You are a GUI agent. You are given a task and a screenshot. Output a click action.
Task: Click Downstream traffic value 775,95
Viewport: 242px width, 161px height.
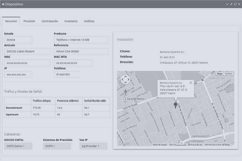(37, 108)
